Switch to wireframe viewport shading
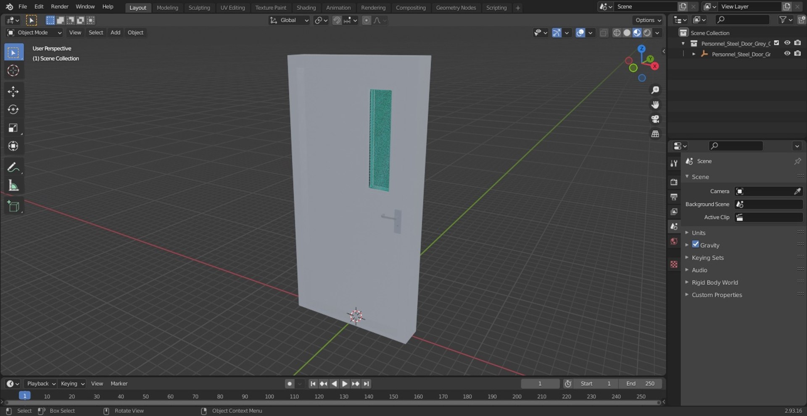Viewport: 807px width, 416px height. pyautogui.click(x=617, y=33)
